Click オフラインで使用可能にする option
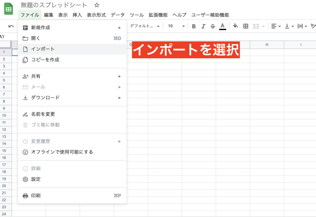This screenshot has height=217, width=316. coord(62,152)
